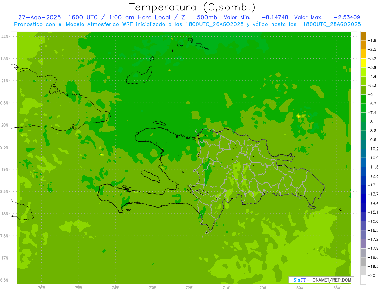378x292 pixels.
Task: Click the yellow swatch between -3.2 and -3.9
Action: (363, 63)
